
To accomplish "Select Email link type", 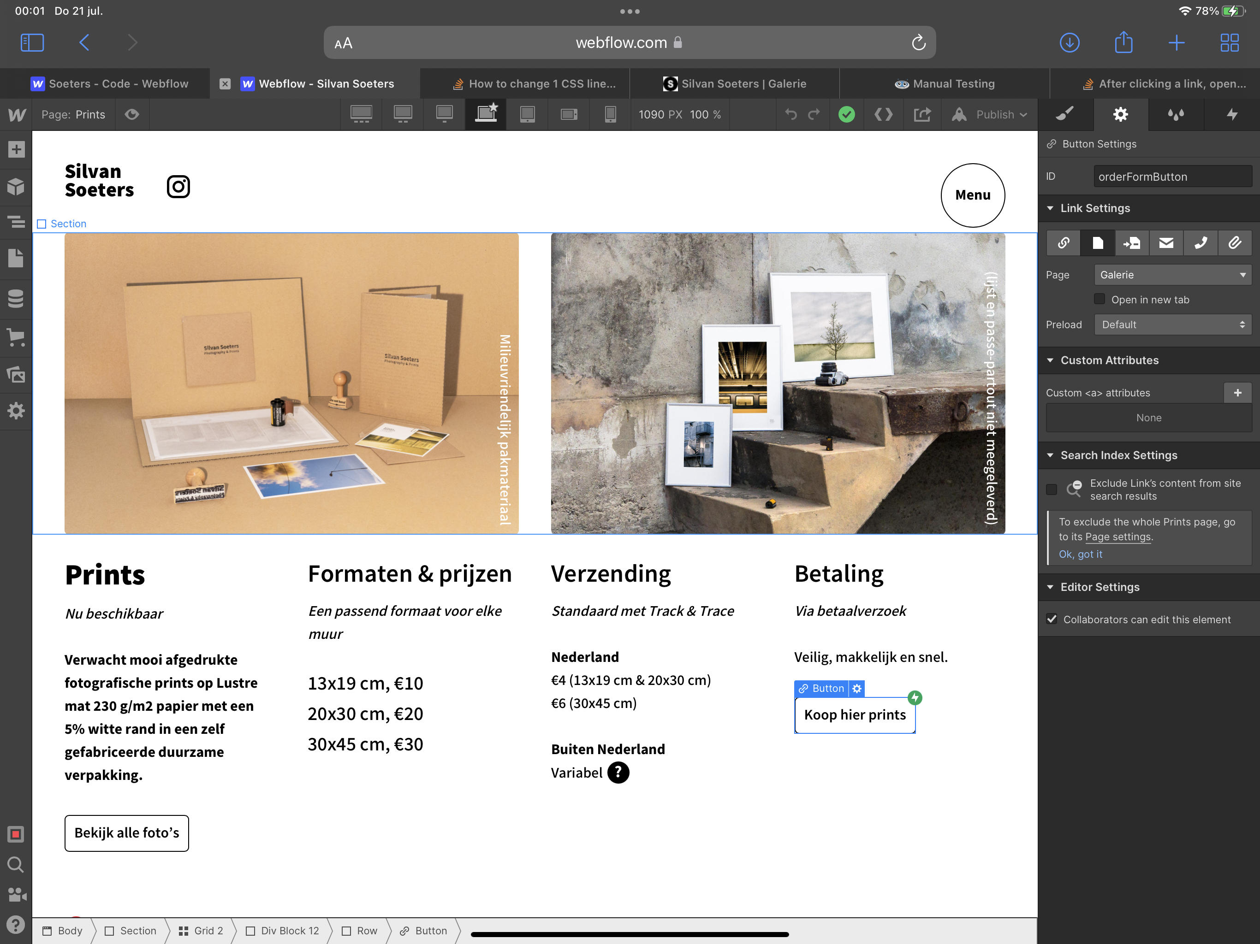I will (x=1166, y=243).
